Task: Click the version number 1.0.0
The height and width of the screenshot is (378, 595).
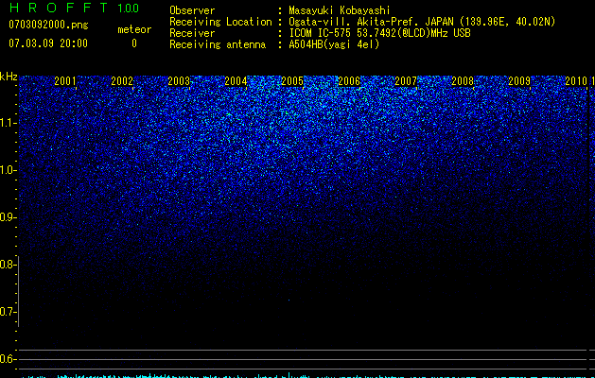Action: pos(128,8)
